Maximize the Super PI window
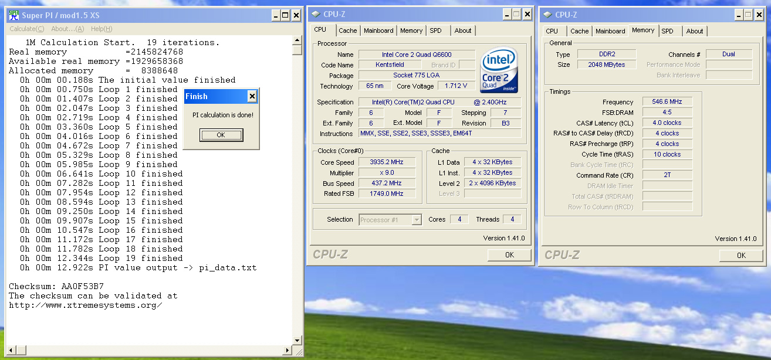This screenshot has height=360, width=771. pyautogui.click(x=285, y=15)
